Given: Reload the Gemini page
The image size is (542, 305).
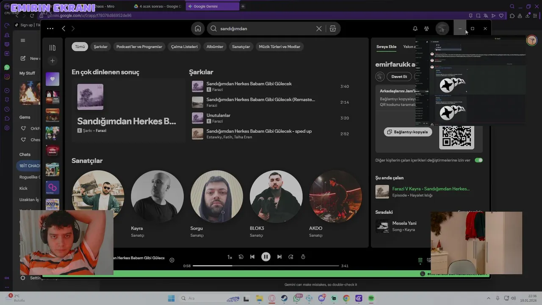Looking at the screenshot, I should (32, 16).
